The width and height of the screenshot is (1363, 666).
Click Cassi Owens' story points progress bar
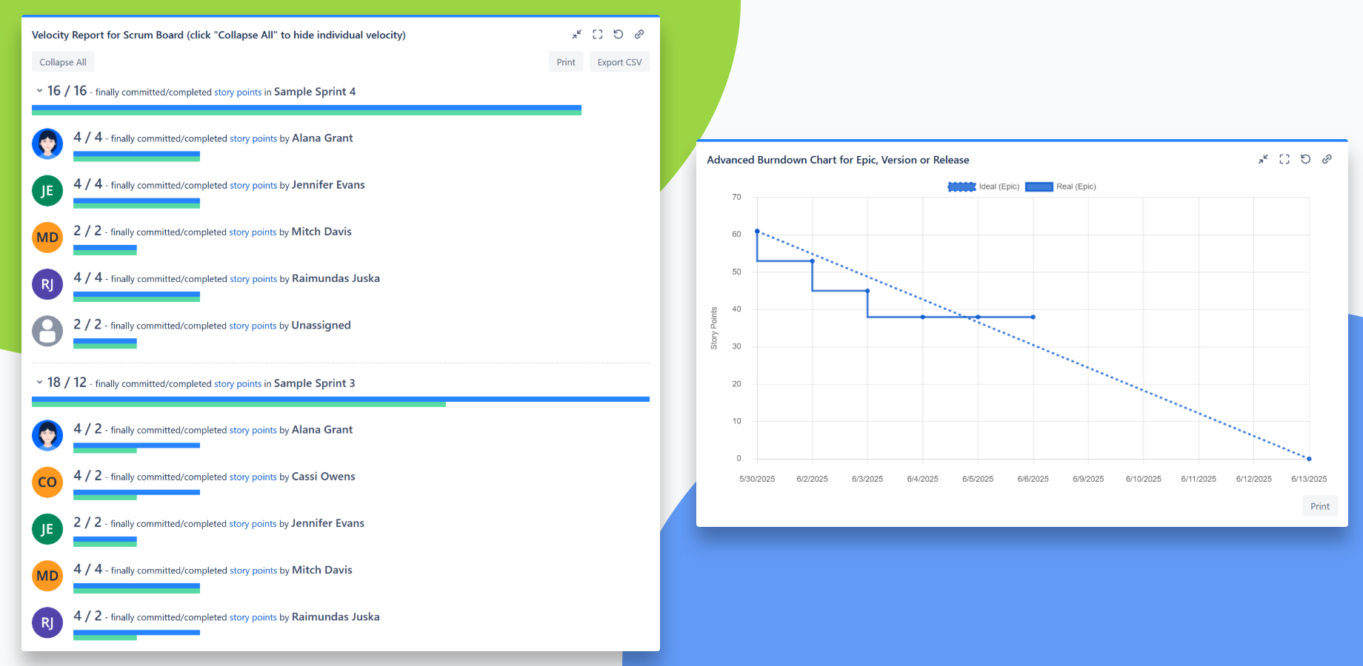click(136, 495)
